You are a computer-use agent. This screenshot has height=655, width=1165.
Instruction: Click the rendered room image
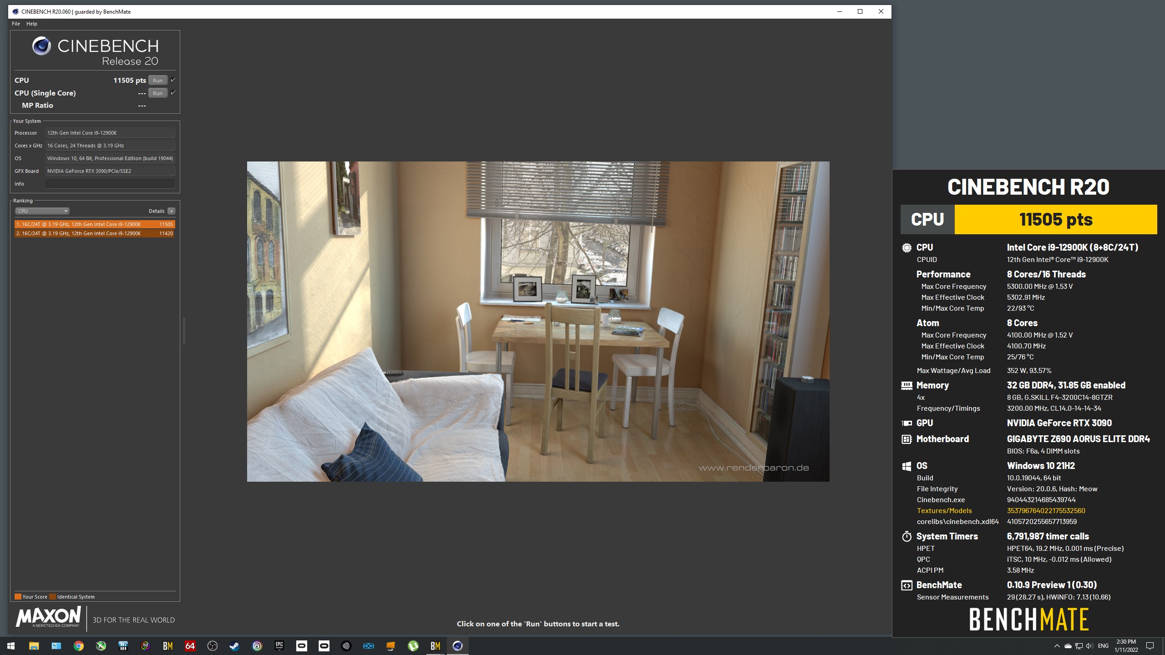[x=538, y=322]
